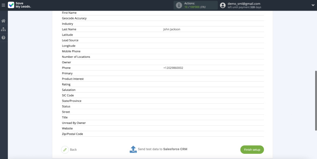This screenshot has height=159, width=317.
Task: Select the Mobile Phone row
Action: click(x=162, y=51)
